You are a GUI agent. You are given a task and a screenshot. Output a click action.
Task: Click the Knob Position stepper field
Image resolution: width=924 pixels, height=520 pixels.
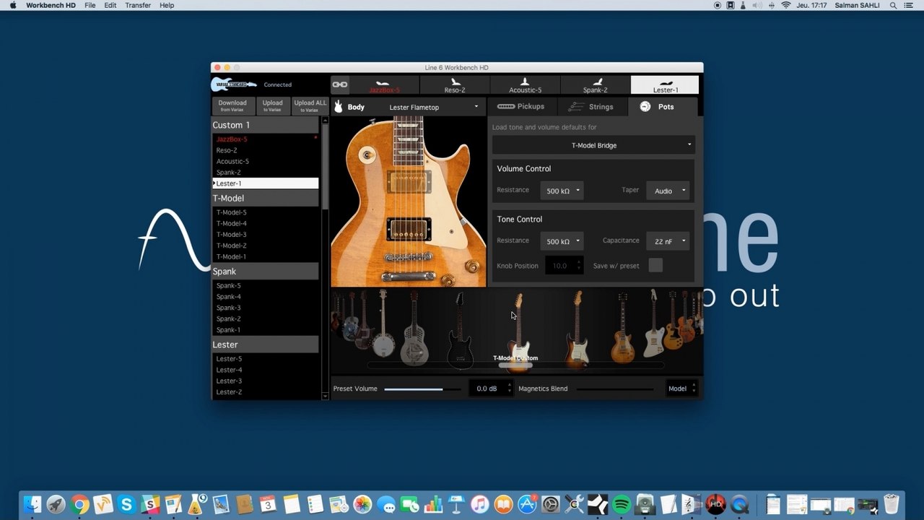pos(564,266)
